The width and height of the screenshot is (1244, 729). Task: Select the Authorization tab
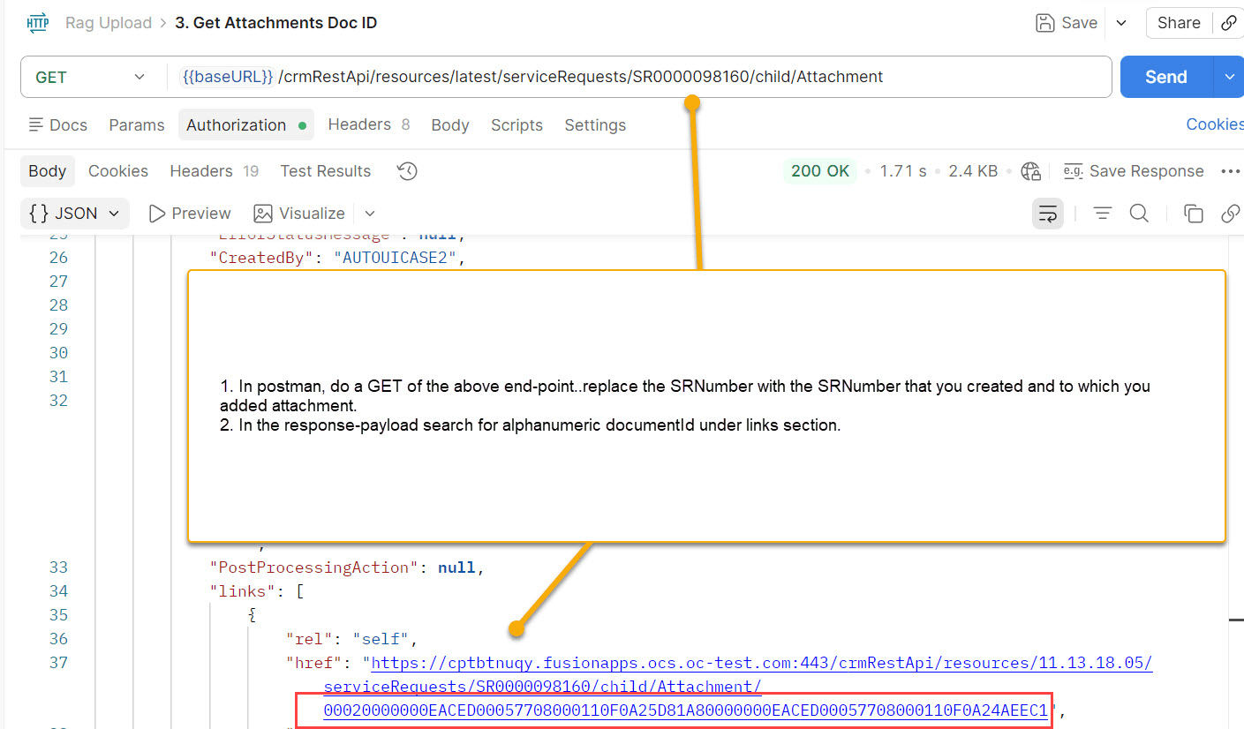pyautogui.click(x=235, y=124)
